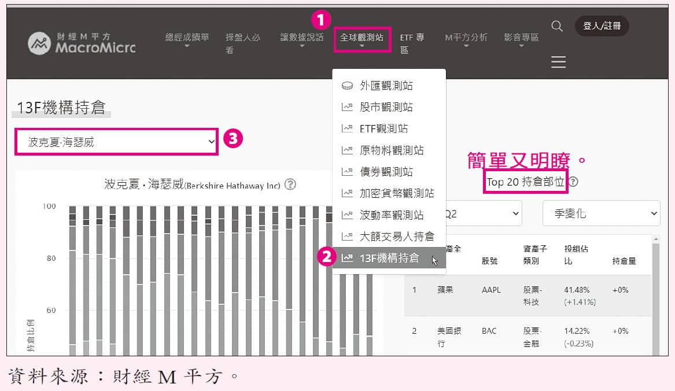Select 債券觀測站 from the menu
The height and width of the screenshot is (391, 675).
(389, 172)
